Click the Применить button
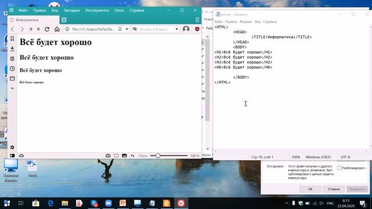The width and height of the screenshot is (372, 209). [x=357, y=189]
